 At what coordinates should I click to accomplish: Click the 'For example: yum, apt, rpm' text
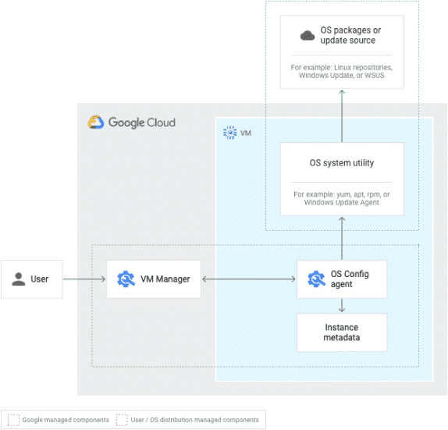tap(342, 198)
